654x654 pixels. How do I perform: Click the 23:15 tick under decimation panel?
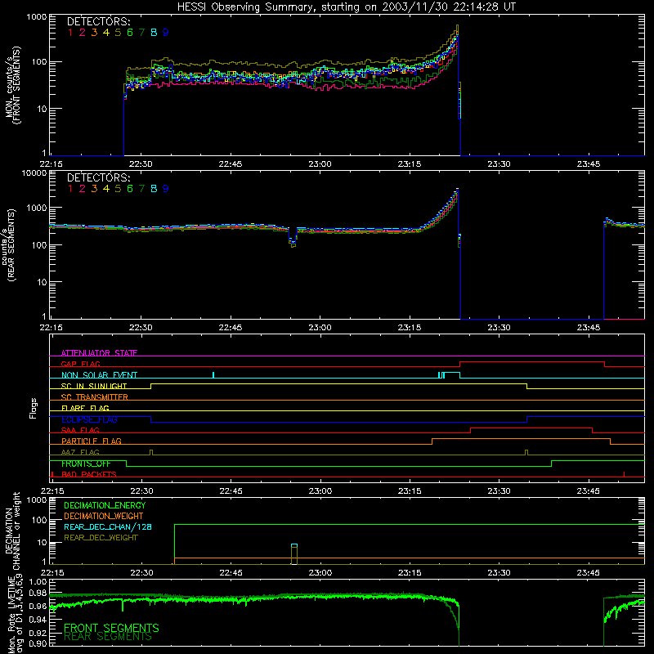pos(410,573)
